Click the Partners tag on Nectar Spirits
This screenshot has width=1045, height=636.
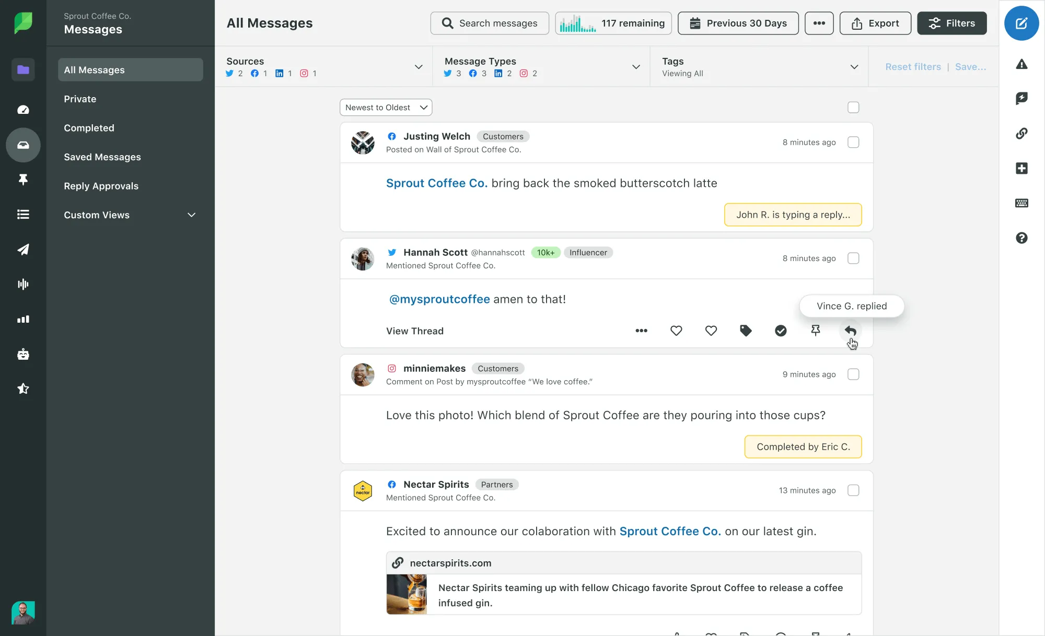point(497,485)
